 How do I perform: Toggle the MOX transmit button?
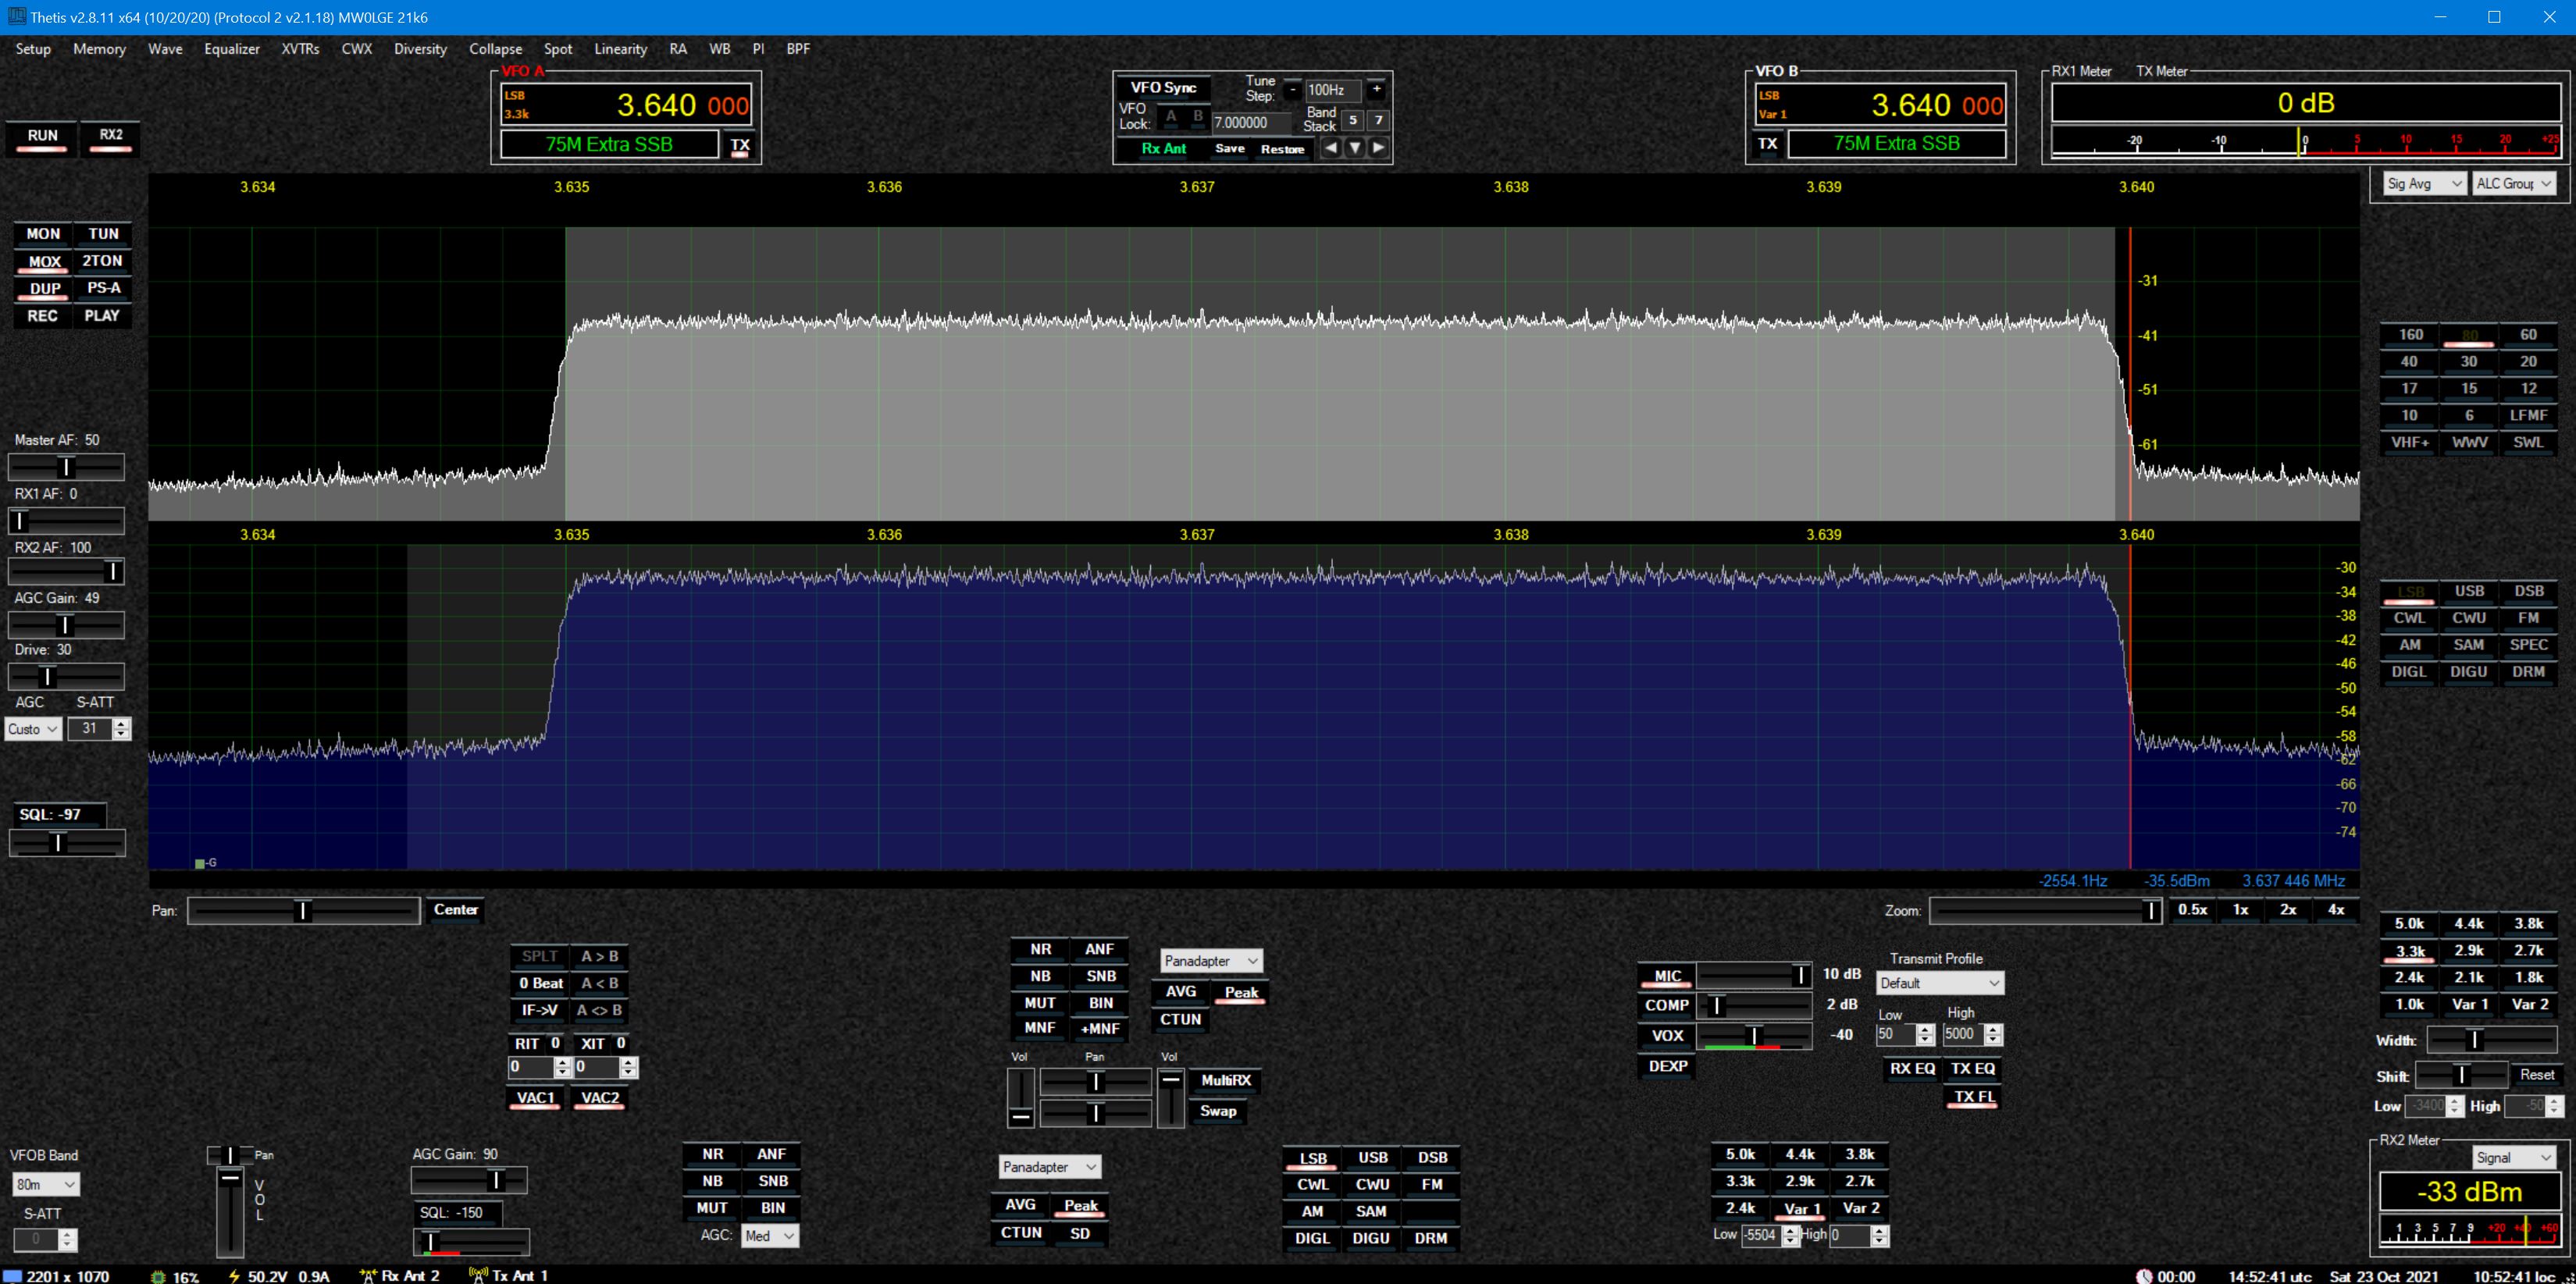pyautogui.click(x=44, y=261)
